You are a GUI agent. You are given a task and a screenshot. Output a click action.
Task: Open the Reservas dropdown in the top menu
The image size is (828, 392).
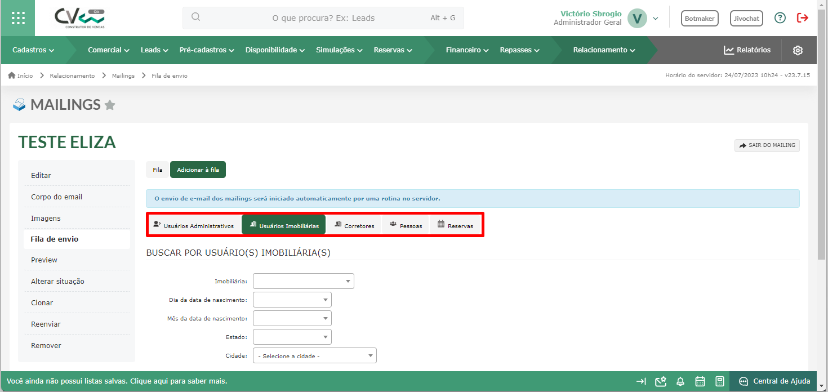coord(393,50)
